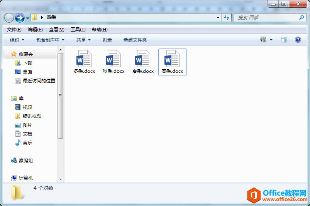The height and width of the screenshot is (206, 310).
Task: Click the 文档 document icon
Action: 18,134
